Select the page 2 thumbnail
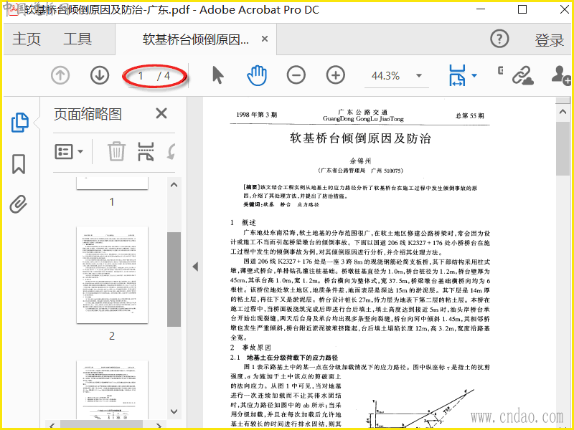 click(113, 275)
